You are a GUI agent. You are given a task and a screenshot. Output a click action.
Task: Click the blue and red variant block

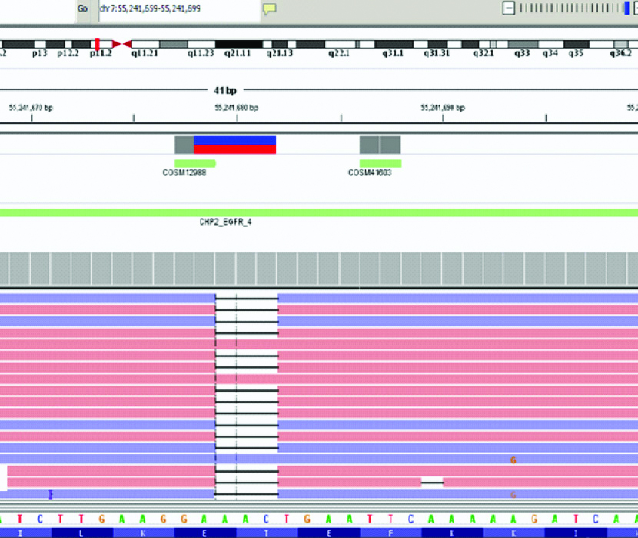pyautogui.click(x=234, y=145)
